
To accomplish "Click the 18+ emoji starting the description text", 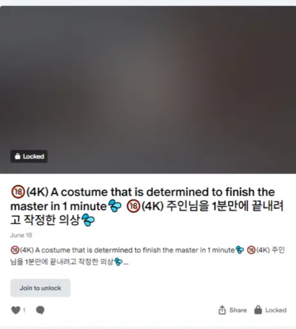I will [x=15, y=250].
